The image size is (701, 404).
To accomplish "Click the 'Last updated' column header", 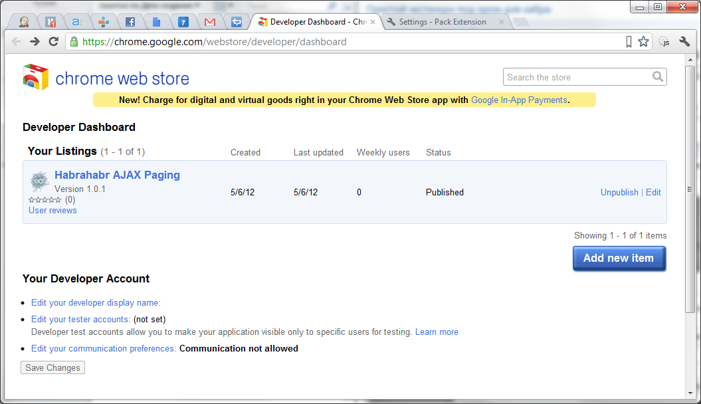I will (x=318, y=152).
